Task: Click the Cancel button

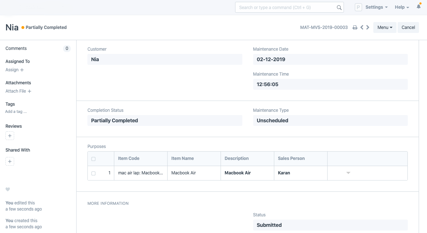Action: tap(408, 27)
